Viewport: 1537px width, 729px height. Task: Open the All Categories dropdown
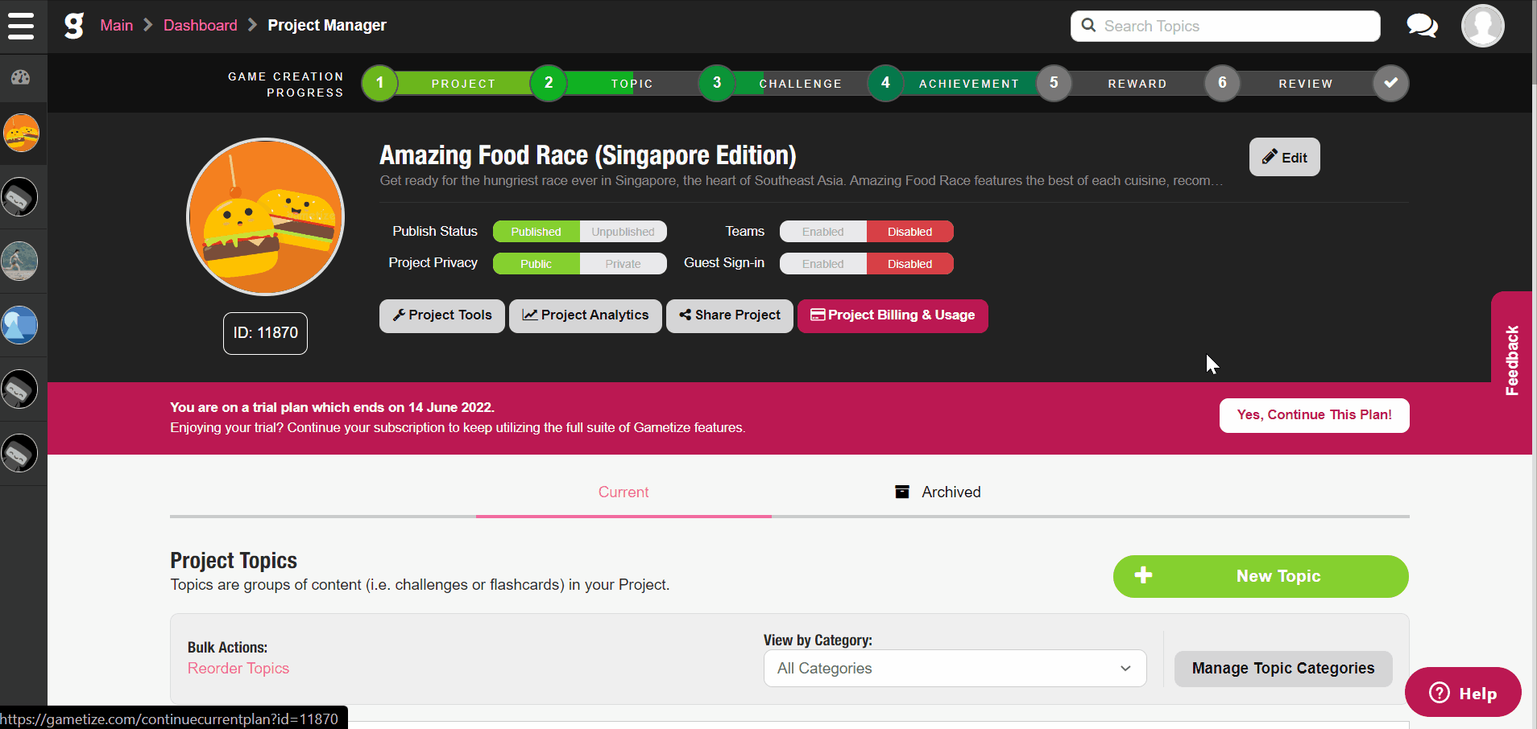coord(955,668)
